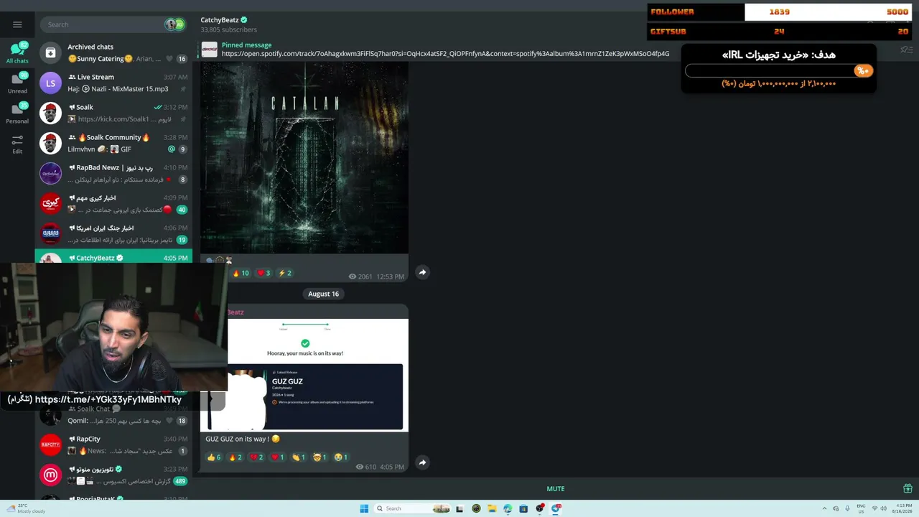Open the network Wi-Fi tray icon
Image resolution: width=919 pixels, height=517 pixels.
874,508
